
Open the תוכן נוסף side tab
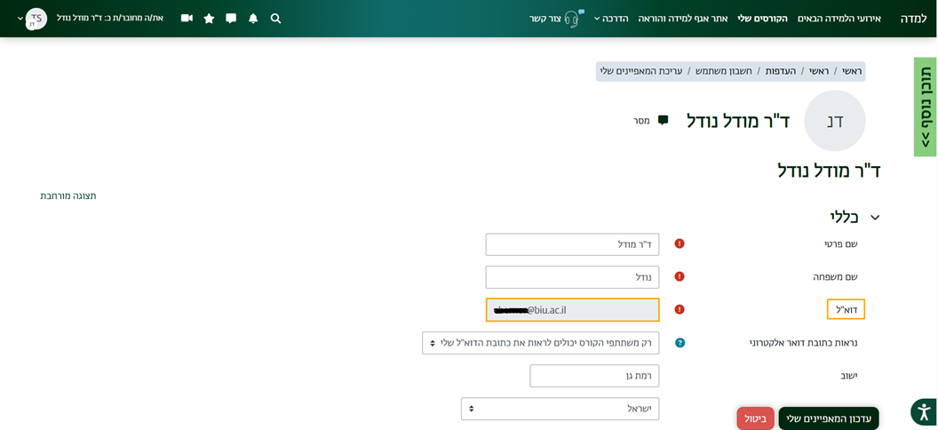pyautogui.click(x=925, y=107)
